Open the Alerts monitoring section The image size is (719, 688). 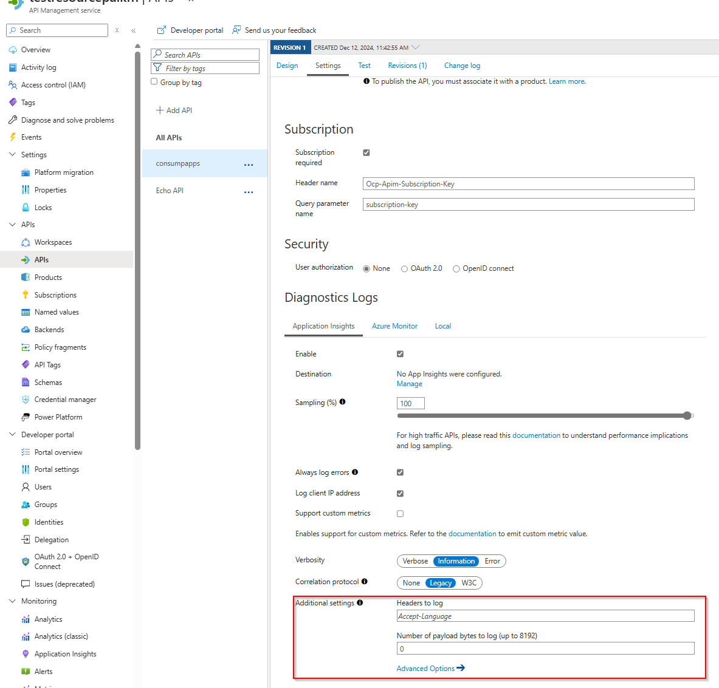coord(44,671)
